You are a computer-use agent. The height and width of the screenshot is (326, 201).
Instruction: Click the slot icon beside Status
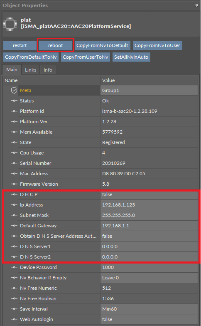click(14, 101)
